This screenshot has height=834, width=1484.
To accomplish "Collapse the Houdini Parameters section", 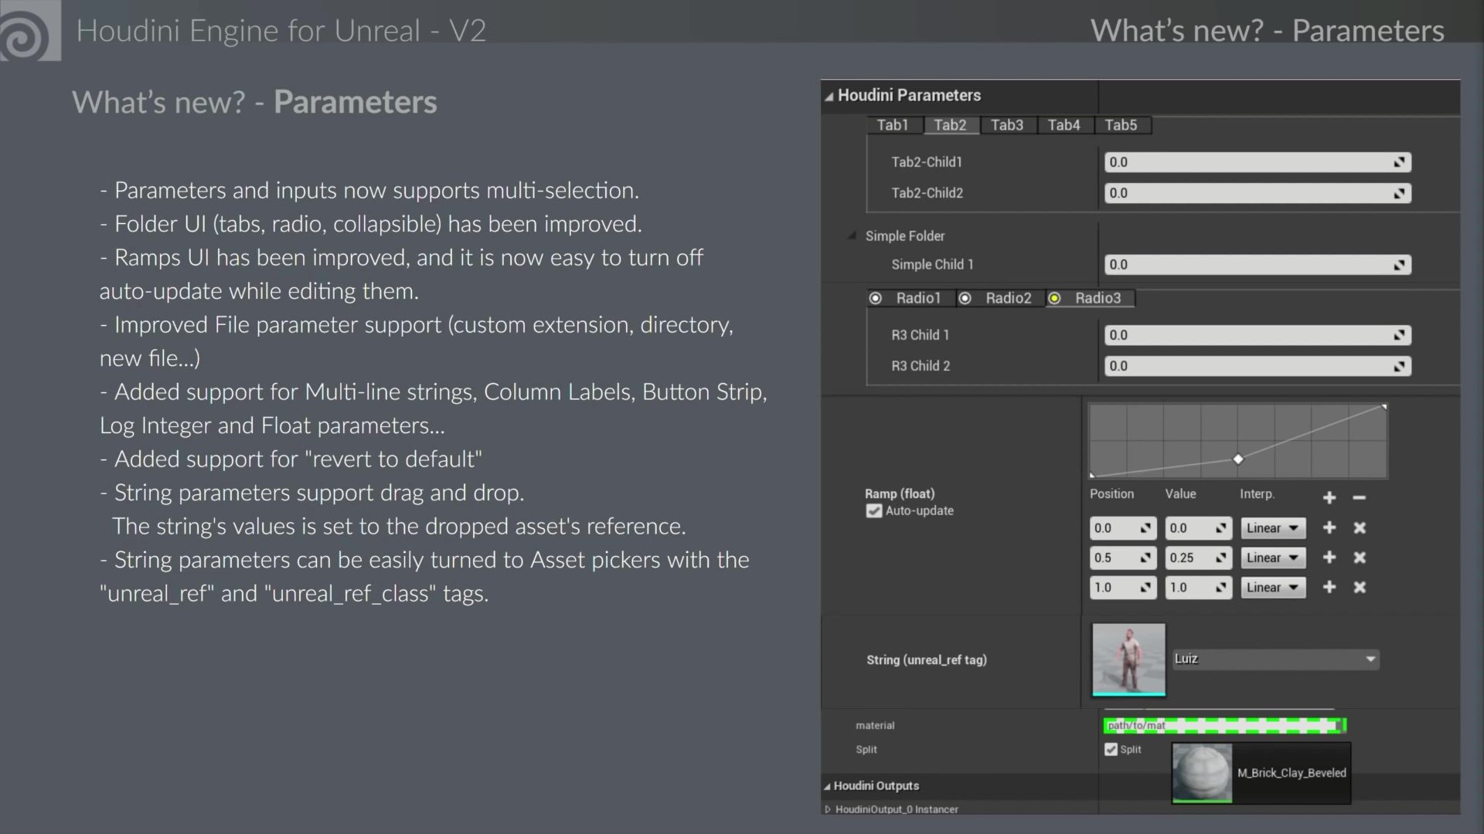I will coord(829,97).
